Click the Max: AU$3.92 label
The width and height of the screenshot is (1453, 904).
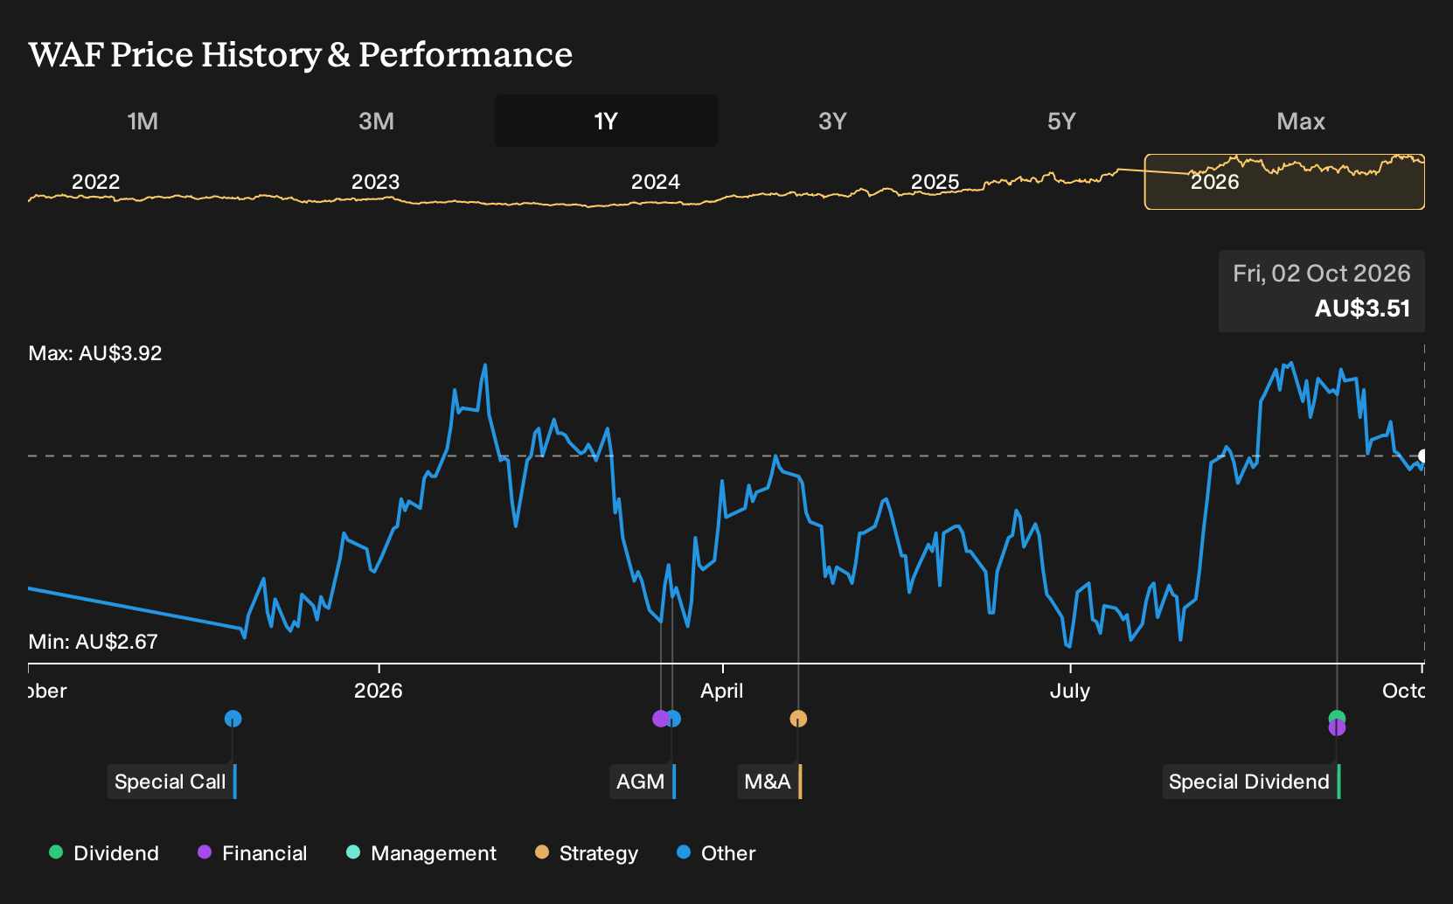(x=95, y=353)
